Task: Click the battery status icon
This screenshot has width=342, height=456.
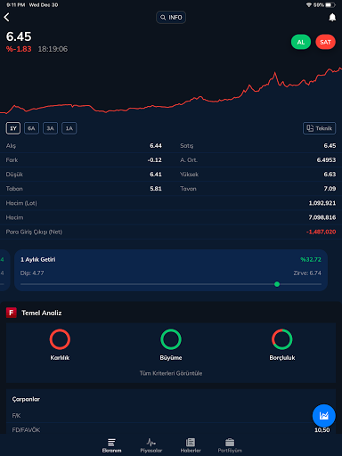Action: pyautogui.click(x=330, y=5)
